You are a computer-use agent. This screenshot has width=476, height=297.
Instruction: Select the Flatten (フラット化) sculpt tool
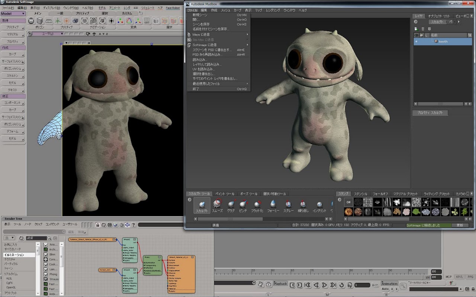coord(257,206)
